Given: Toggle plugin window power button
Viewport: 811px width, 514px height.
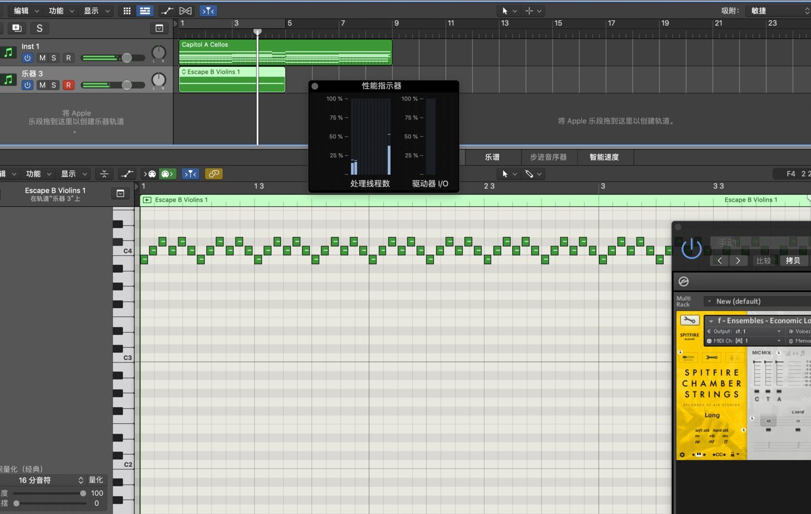Looking at the screenshot, I should [691, 248].
